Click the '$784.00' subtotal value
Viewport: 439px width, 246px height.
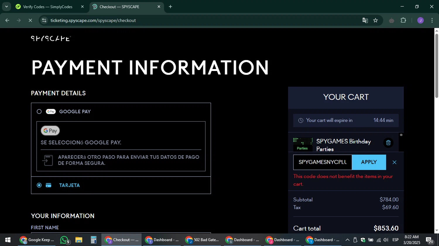[x=389, y=200]
